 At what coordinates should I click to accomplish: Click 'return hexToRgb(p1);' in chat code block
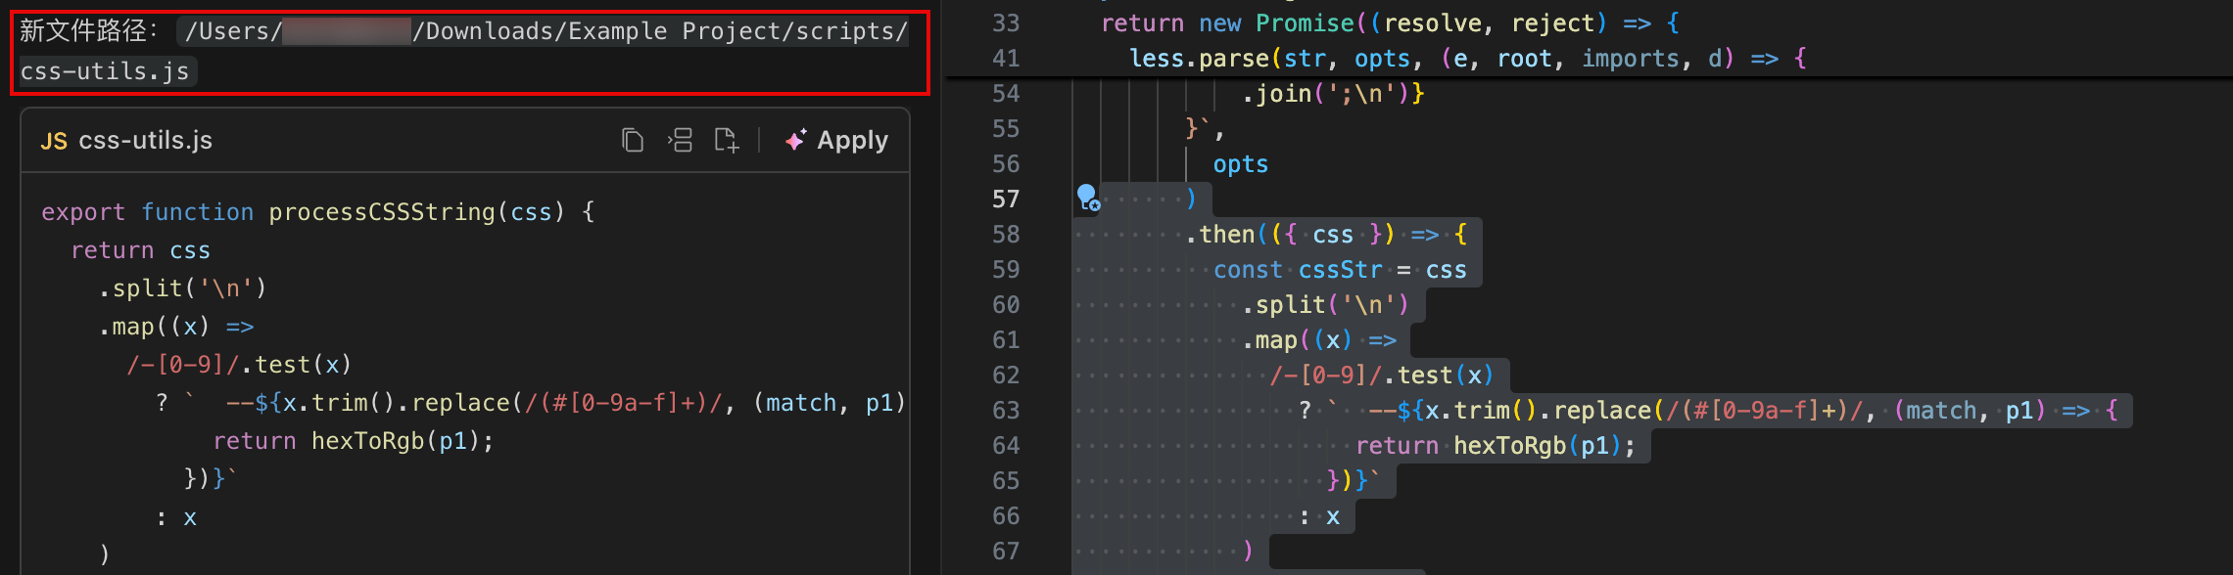click(354, 441)
